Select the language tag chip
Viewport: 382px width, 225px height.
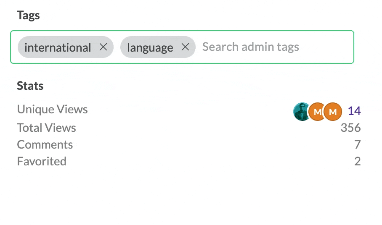(158, 47)
